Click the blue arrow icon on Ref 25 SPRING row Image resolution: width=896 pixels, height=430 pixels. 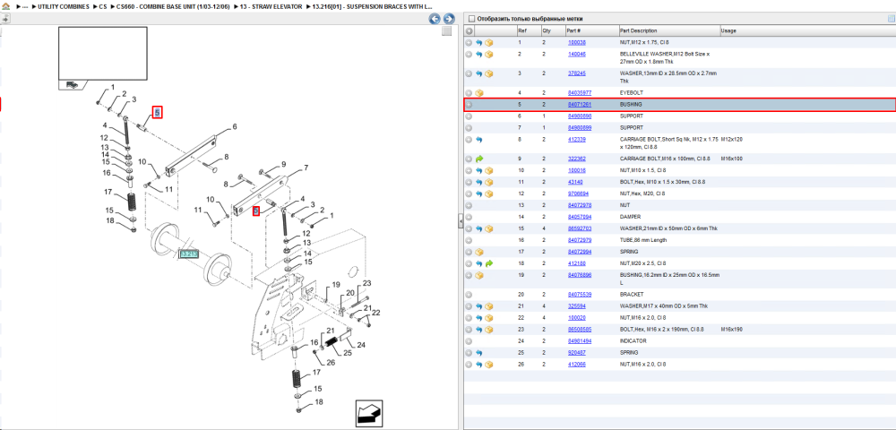tap(478, 353)
